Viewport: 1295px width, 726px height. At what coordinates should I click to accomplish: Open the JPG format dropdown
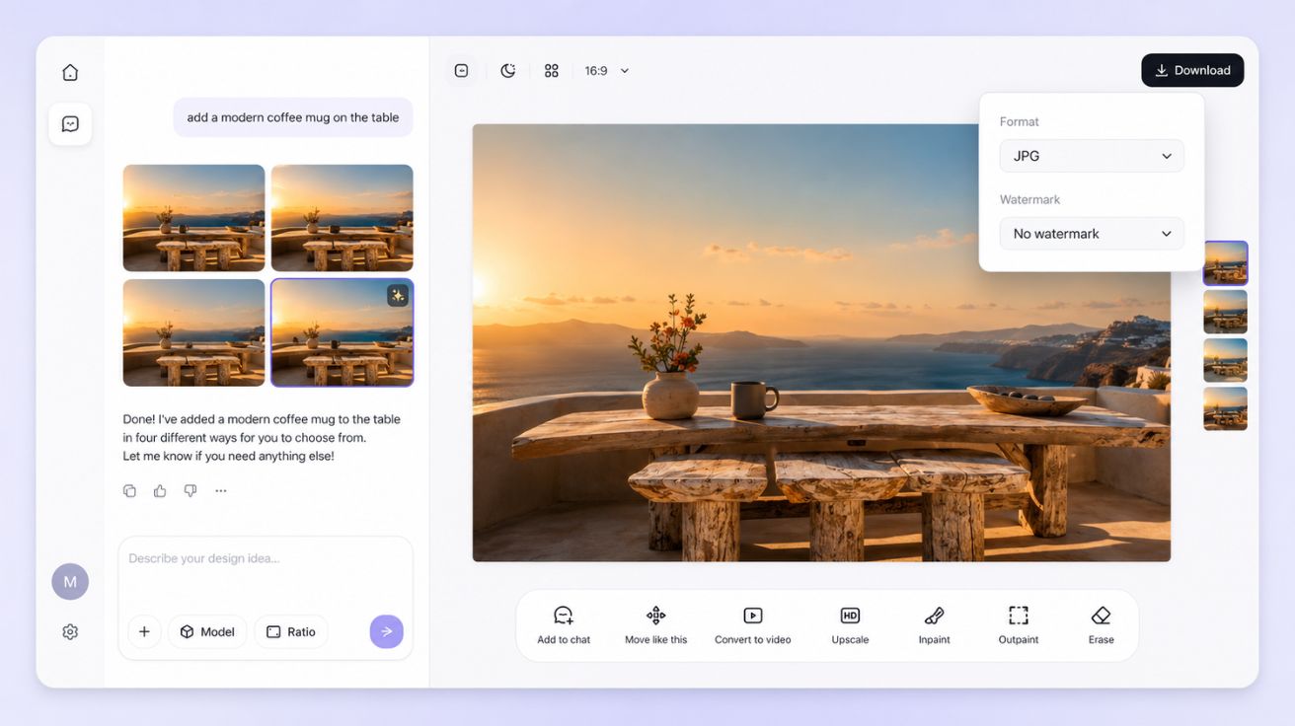click(x=1092, y=156)
